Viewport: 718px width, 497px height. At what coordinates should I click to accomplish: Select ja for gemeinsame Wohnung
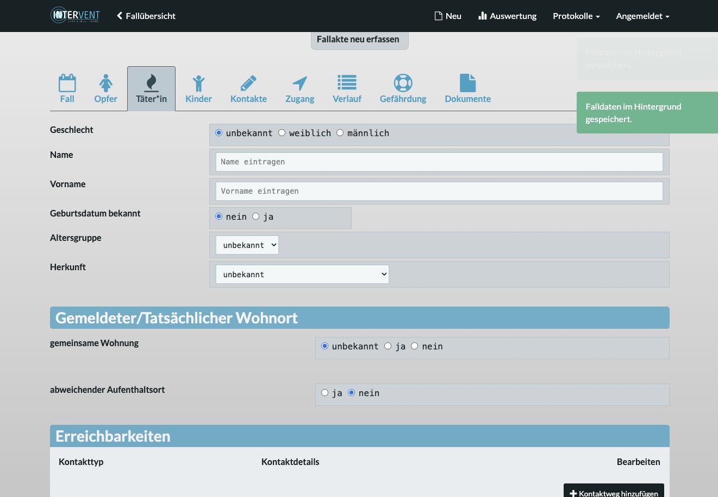coord(388,346)
